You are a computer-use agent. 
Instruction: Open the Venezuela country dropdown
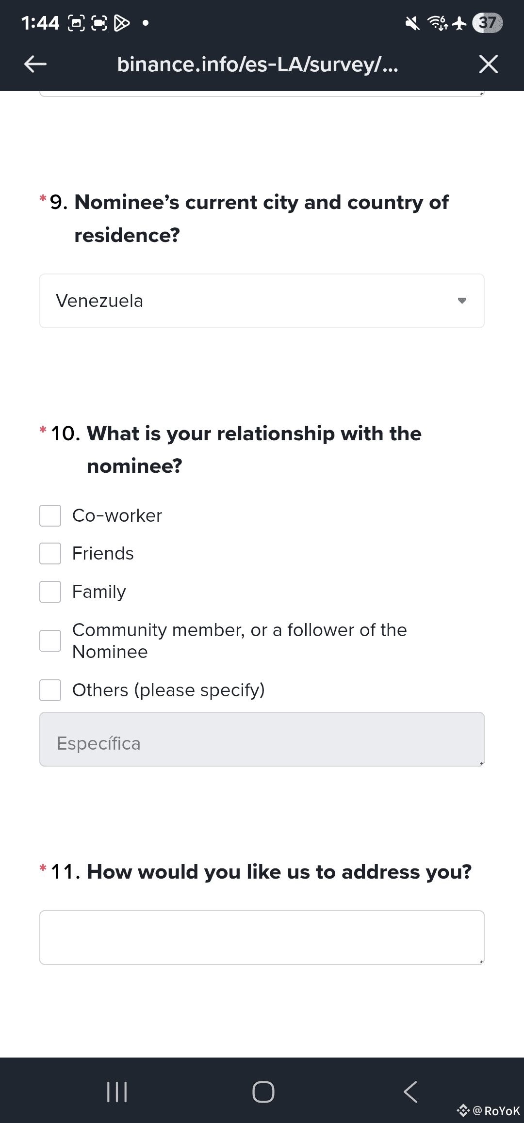tap(262, 301)
